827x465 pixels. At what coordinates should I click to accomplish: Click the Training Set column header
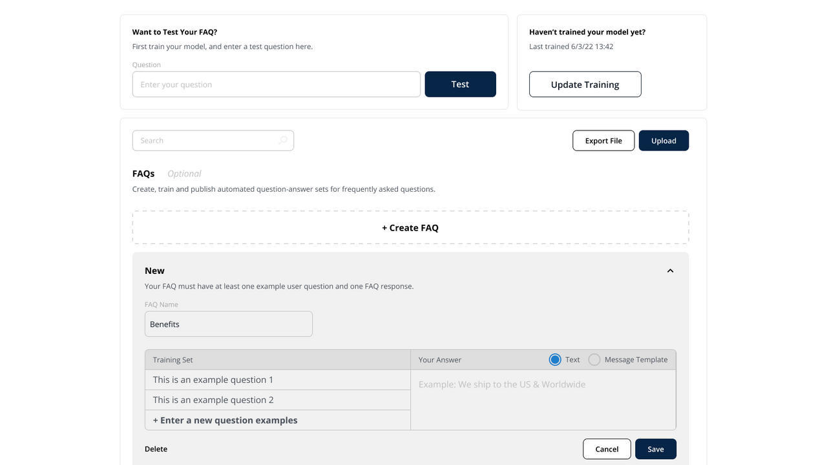(173, 360)
